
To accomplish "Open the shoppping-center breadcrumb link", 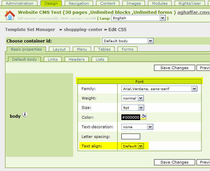I will 83,30.
